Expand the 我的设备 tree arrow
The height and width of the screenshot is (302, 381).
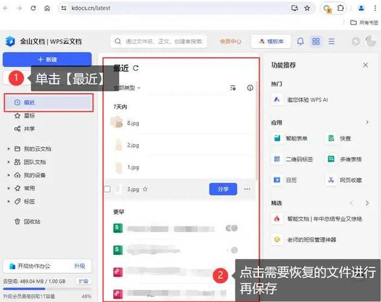click(8, 175)
